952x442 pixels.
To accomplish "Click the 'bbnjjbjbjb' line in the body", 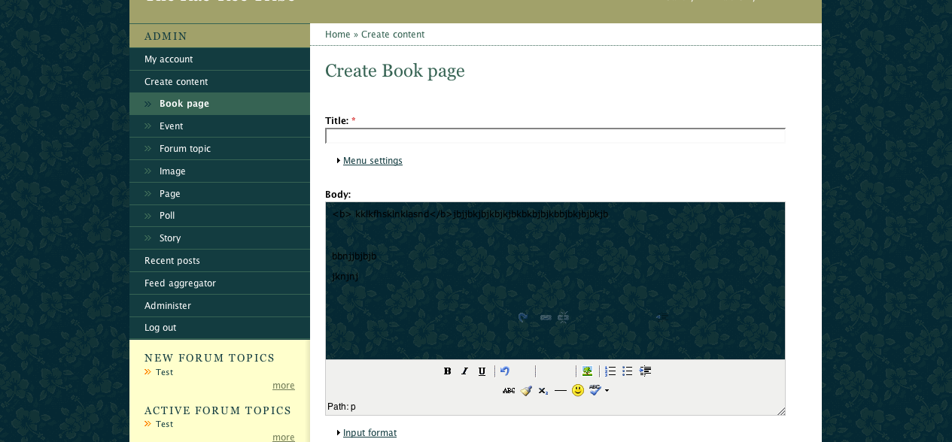I will pyautogui.click(x=354, y=256).
